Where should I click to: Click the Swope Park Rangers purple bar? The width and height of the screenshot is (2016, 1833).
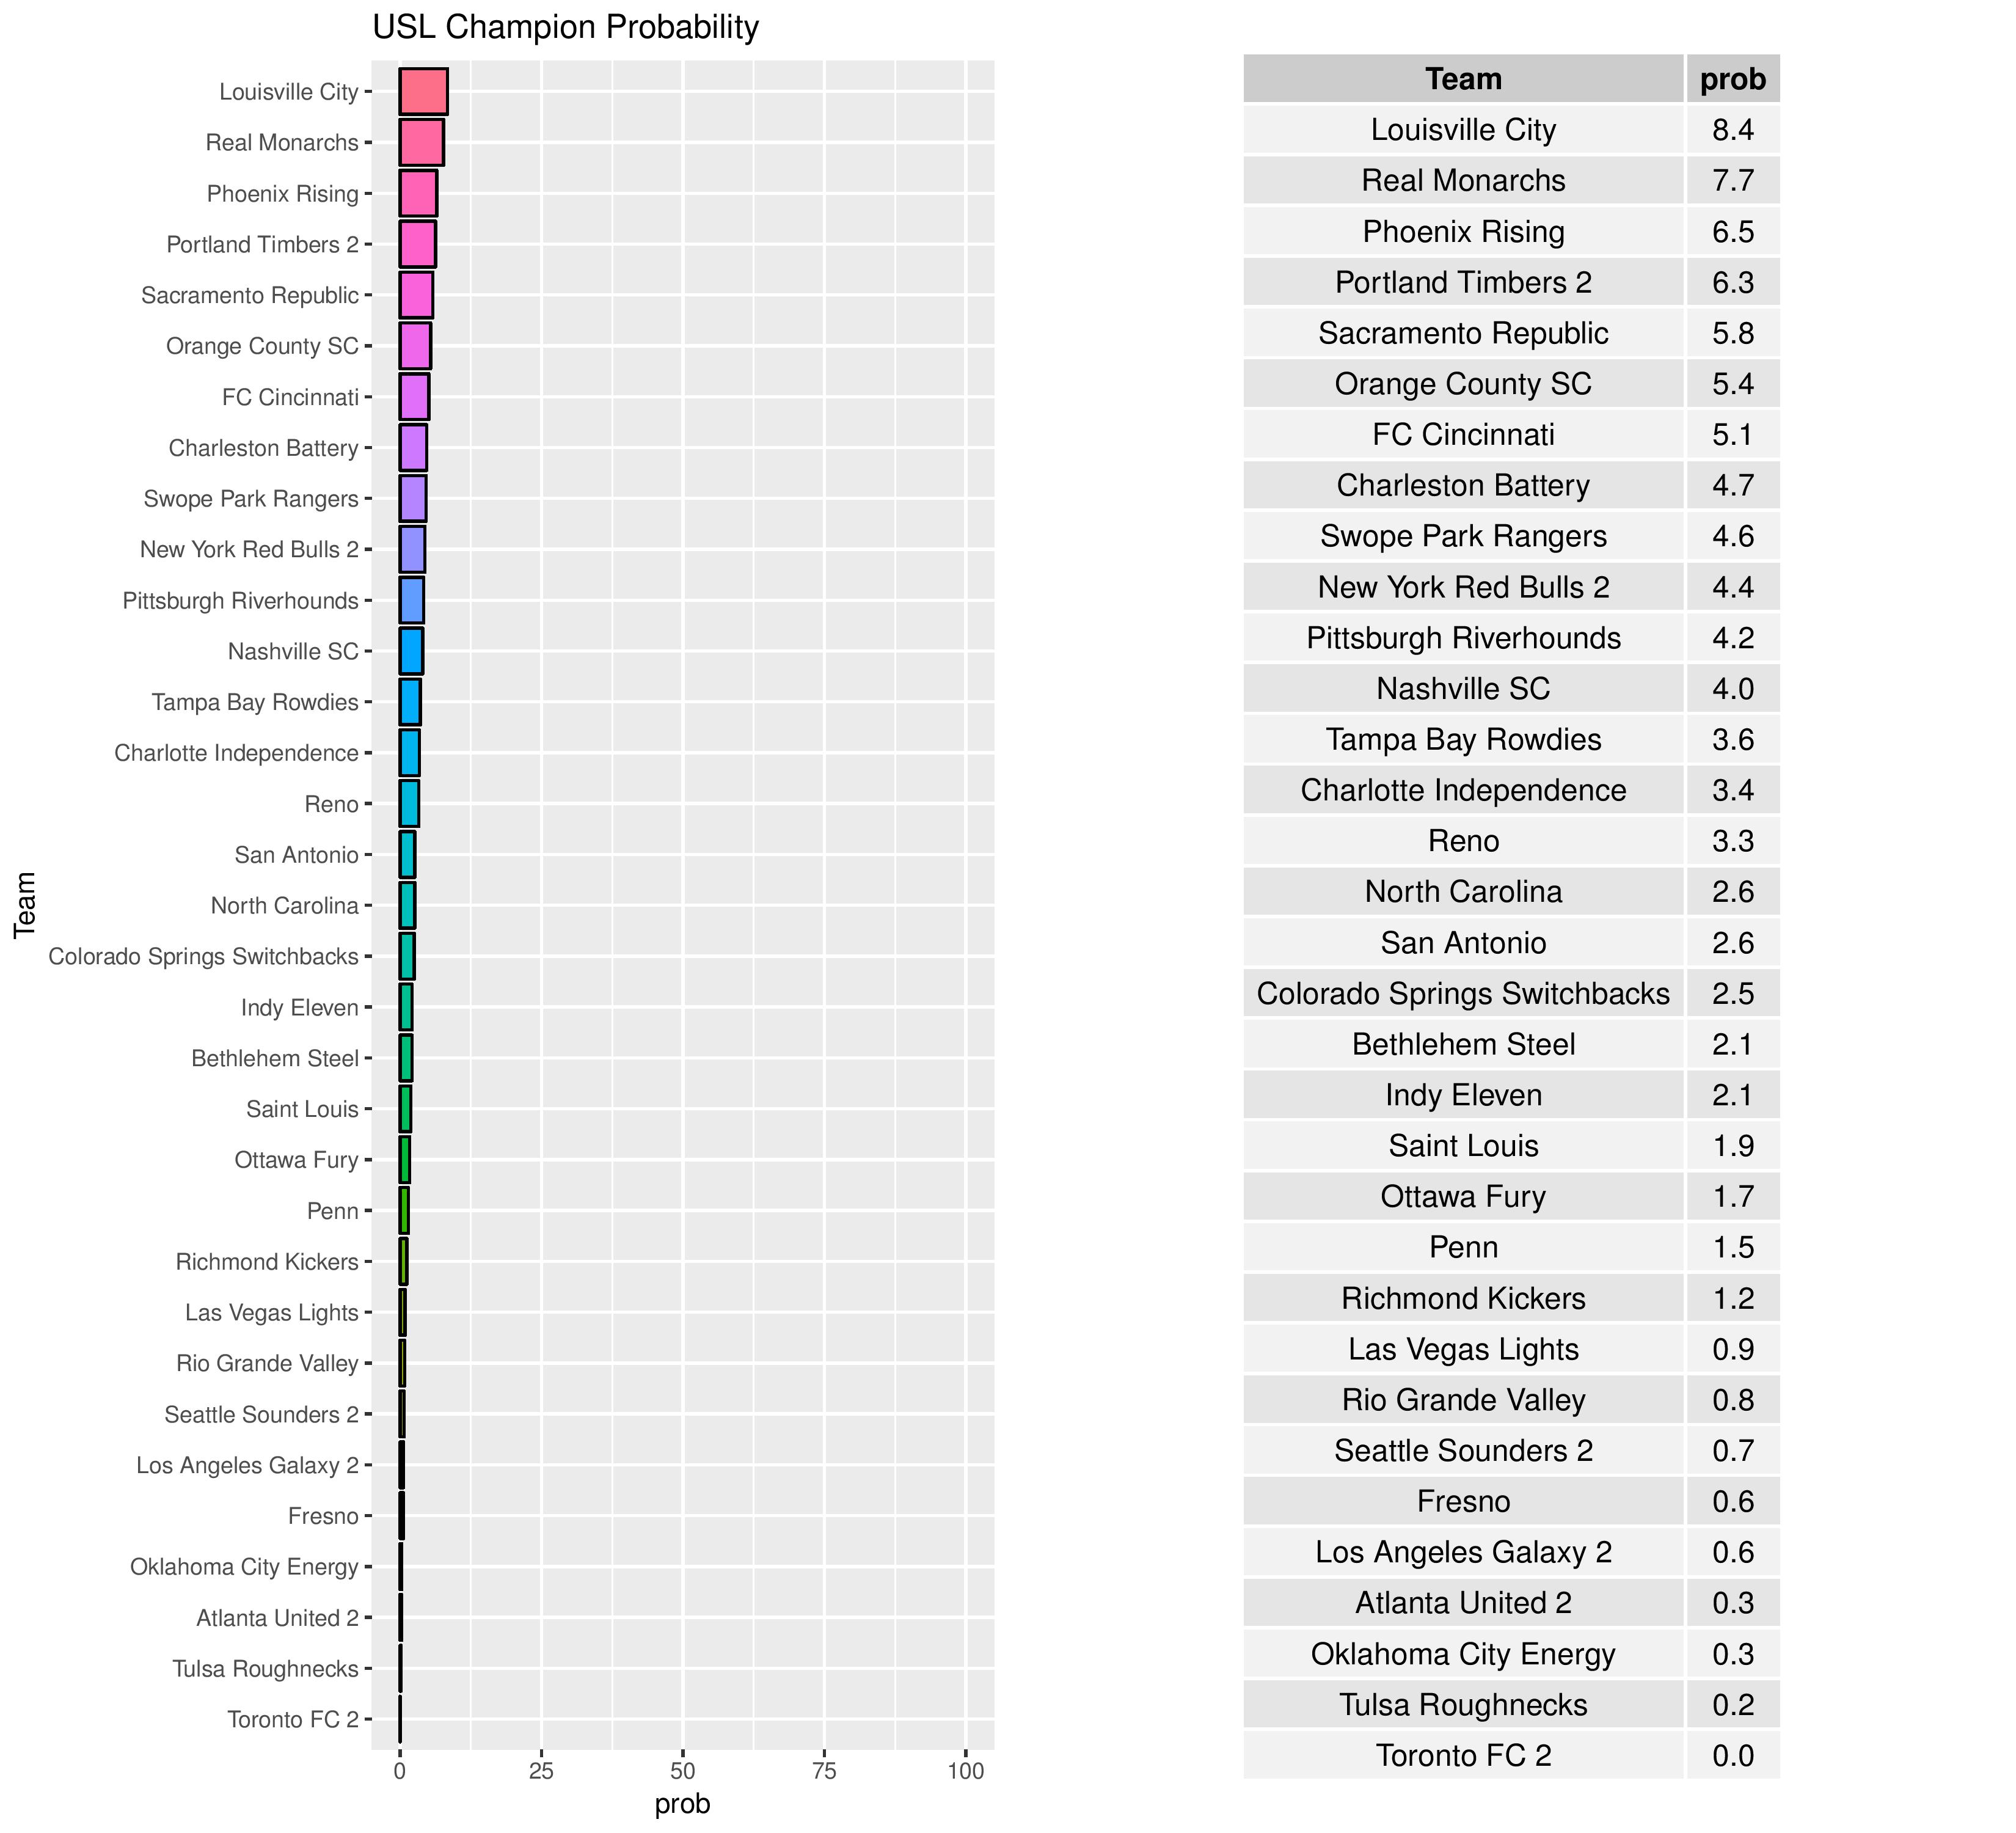(x=413, y=499)
